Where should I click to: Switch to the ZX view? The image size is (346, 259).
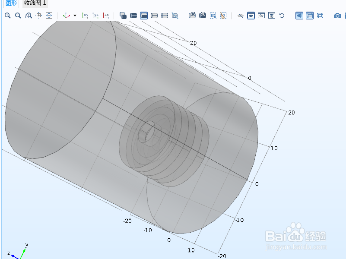106,16
